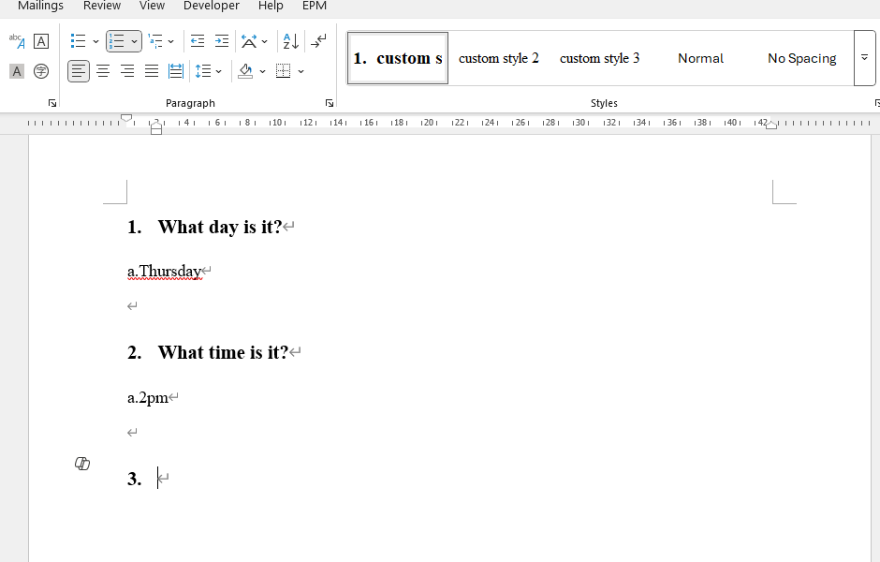
Task: Expand the Styles gallery more arrow
Action: pyautogui.click(x=864, y=58)
